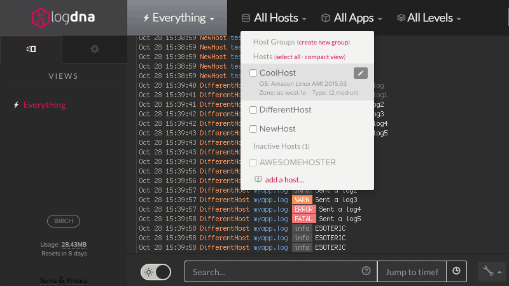Image resolution: width=509 pixels, height=286 pixels.
Task: Click into the Search input field
Action: coord(274,271)
